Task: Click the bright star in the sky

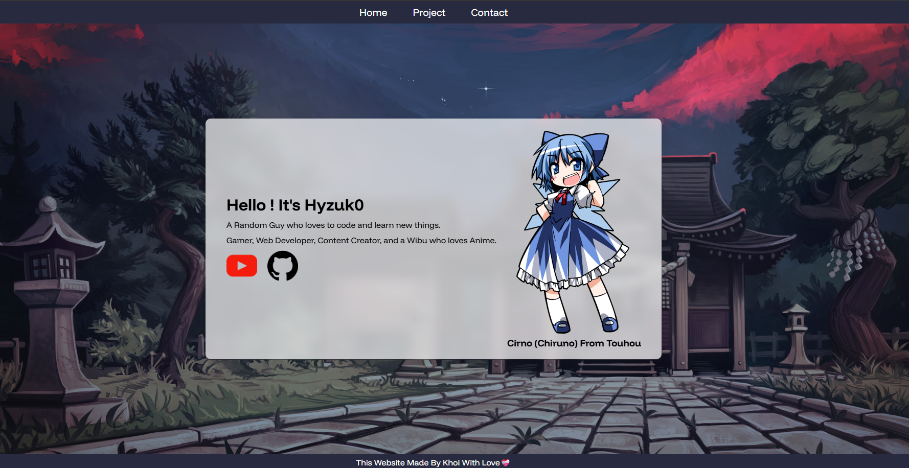Action: (486, 88)
